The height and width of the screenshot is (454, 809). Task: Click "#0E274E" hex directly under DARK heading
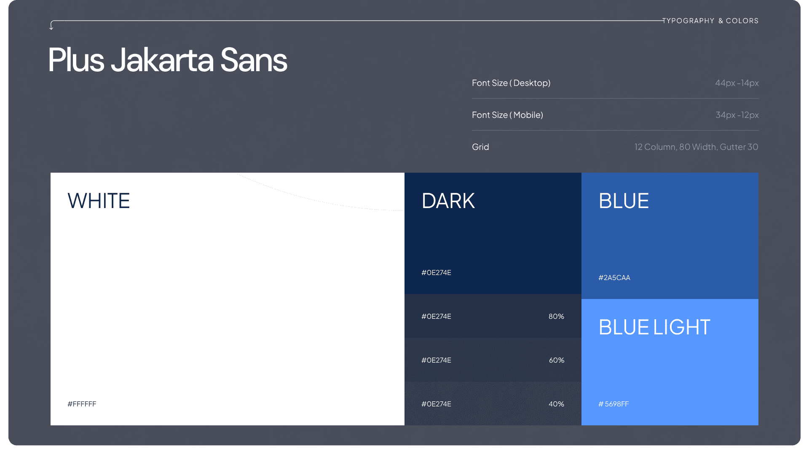pyautogui.click(x=436, y=272)
